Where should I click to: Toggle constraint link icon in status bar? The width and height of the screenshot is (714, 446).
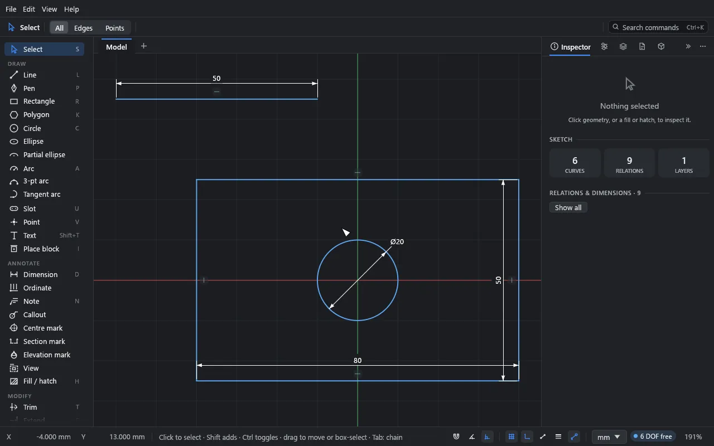(574, 437)
